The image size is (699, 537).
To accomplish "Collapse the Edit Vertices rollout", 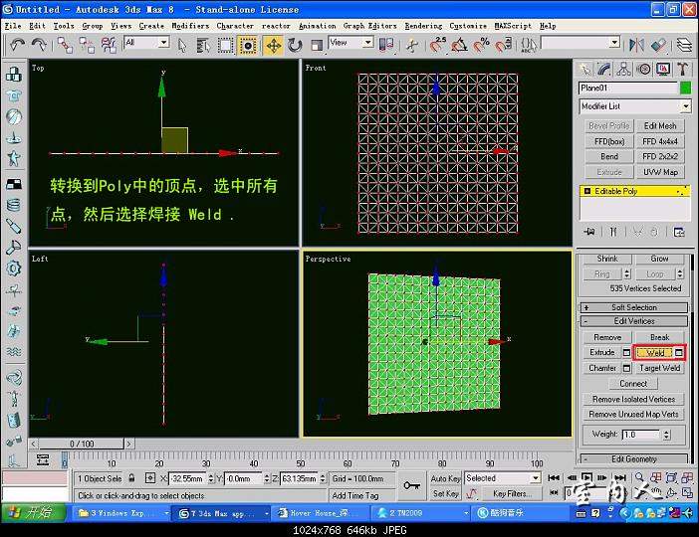I will pyautogui.click(x=634, y=321).
